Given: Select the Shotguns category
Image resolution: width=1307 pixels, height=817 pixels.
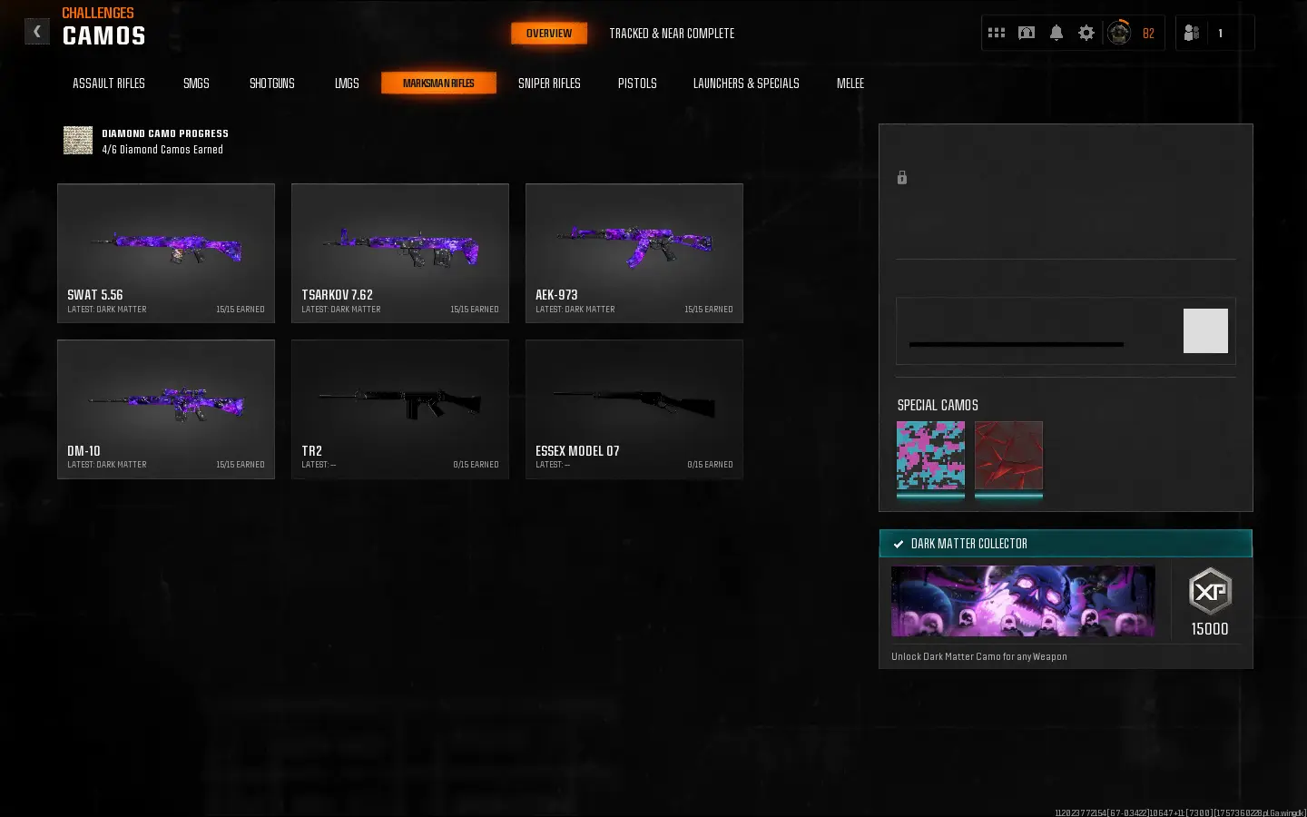Looking at the screenshot, I should (272, 84).
